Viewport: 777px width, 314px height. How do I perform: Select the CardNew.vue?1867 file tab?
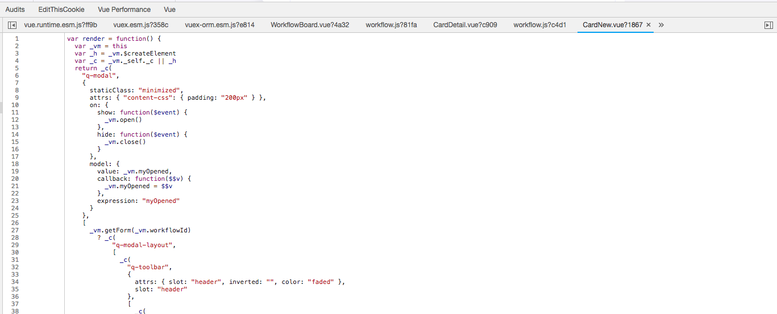click(613, 25)
